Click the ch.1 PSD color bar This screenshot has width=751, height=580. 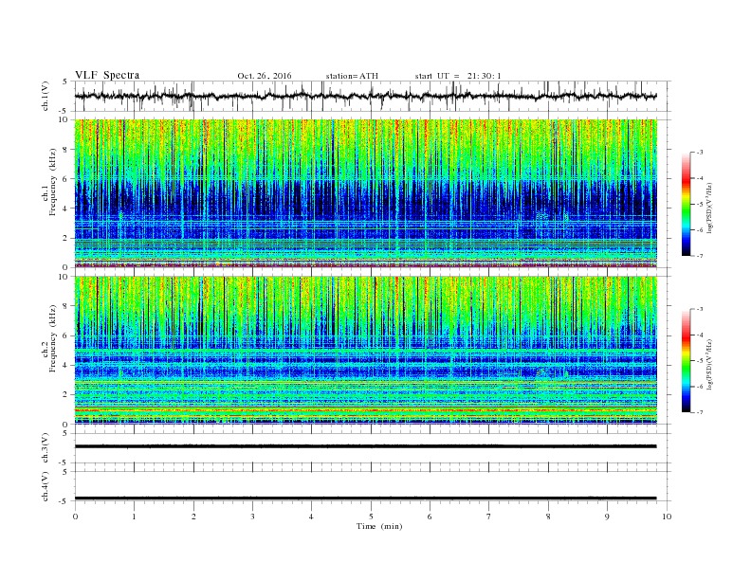[686, 204]
